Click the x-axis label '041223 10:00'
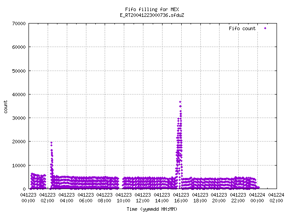The height and width of the screenshot is (213, 285). 124,198
